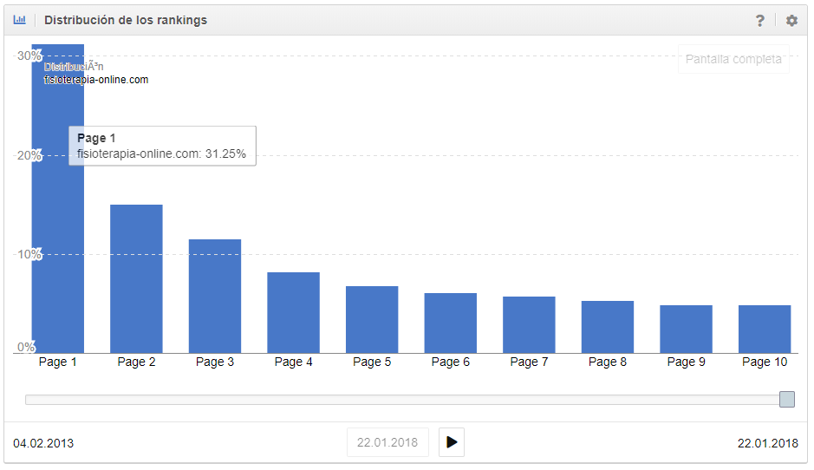This screenshot has width=814, height=470.
Task: Click the Page 2 bar
Action: (136, 279)
